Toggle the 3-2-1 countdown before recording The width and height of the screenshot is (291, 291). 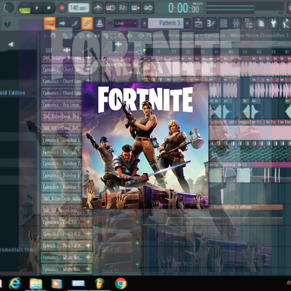[123, 8]
